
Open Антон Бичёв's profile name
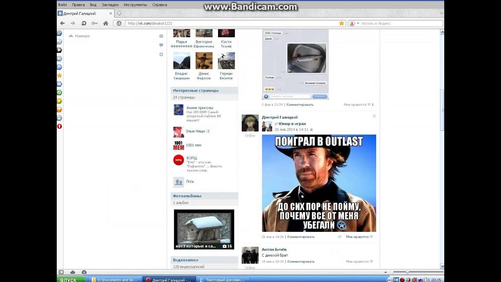tap(274, 249)
